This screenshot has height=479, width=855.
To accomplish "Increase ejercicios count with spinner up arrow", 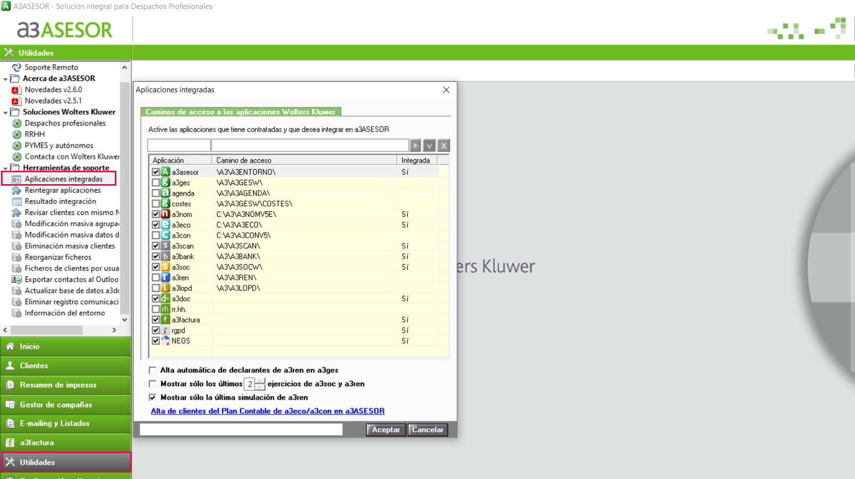I will (260, 381).
